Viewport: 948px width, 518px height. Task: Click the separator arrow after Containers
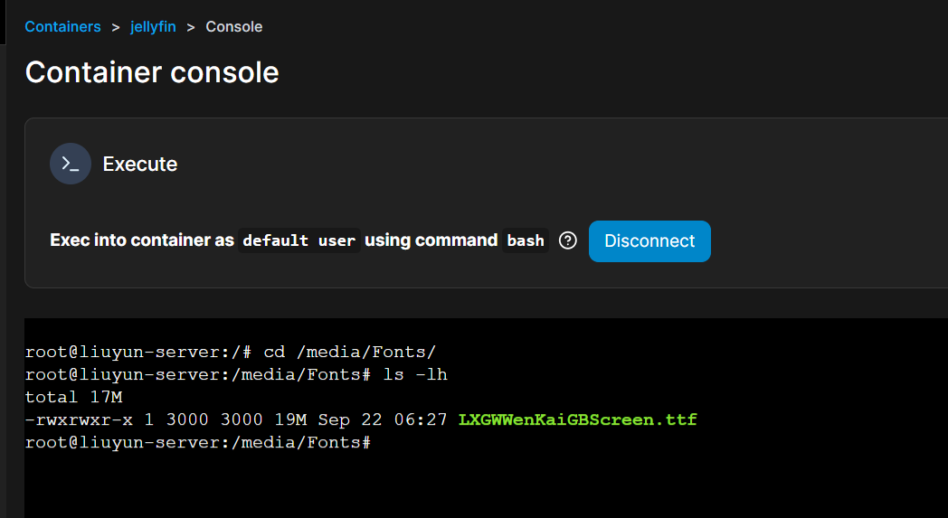[x=116, y=27]
